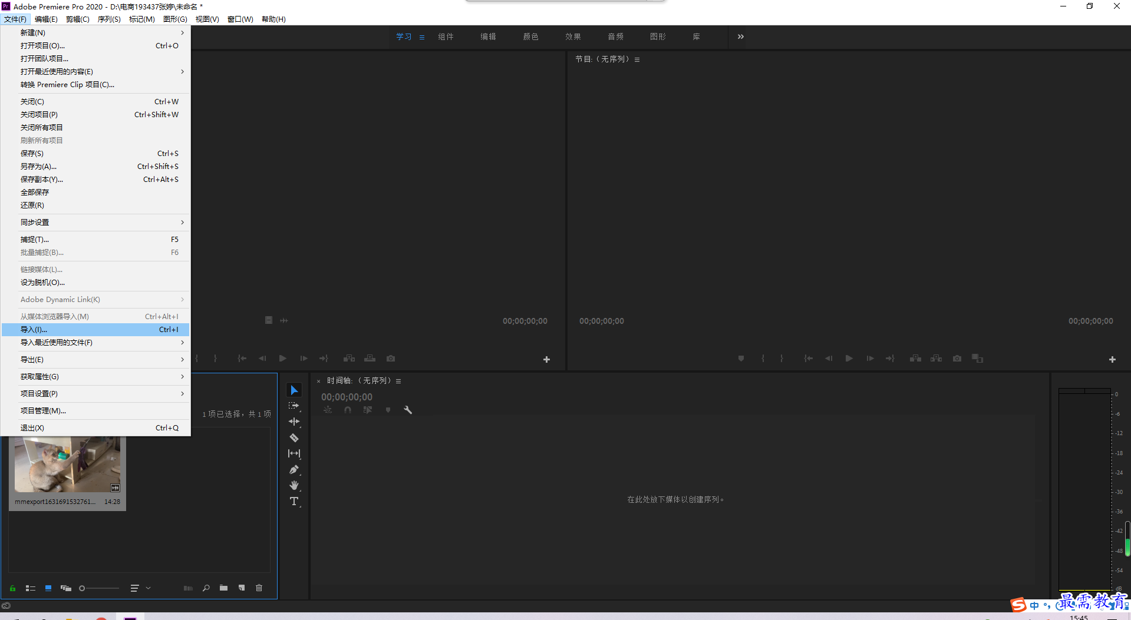
Task: Click Export Frame camera in Source monitor
Action: tap(391, 358)
